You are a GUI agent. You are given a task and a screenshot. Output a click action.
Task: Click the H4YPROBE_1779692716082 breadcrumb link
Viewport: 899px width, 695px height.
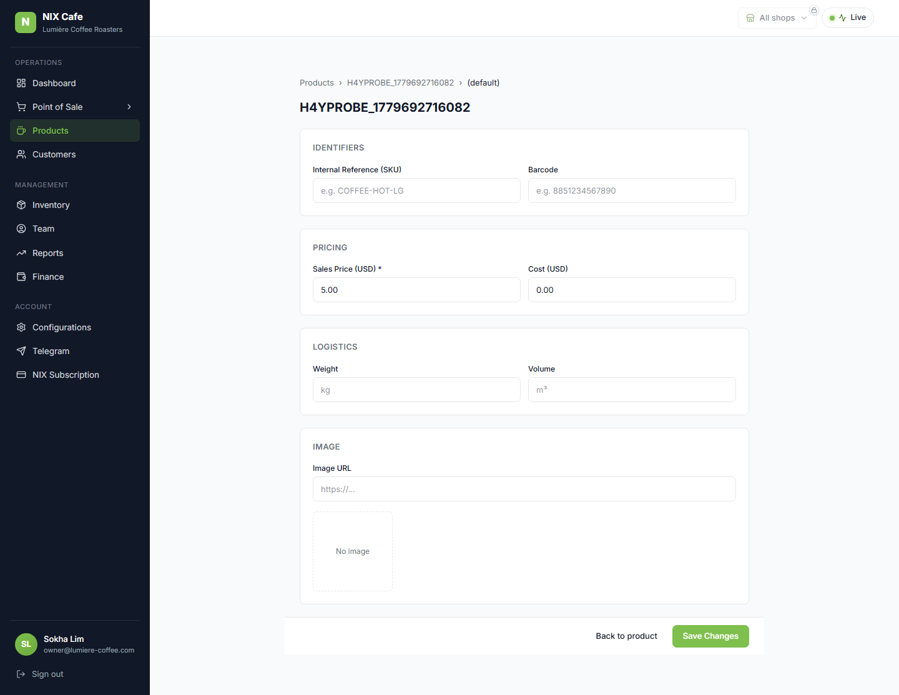[400, 83]
